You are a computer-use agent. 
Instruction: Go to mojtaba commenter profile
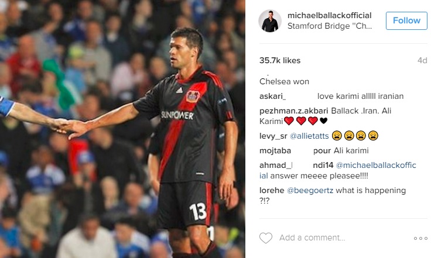(x=275, y=151)
